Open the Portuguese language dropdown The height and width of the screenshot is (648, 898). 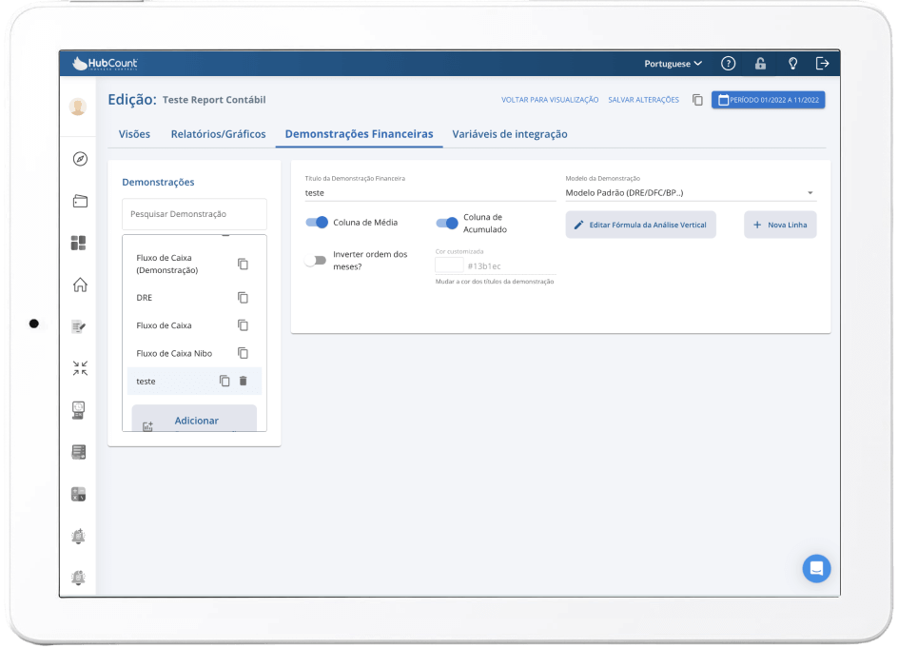[673, 64]
